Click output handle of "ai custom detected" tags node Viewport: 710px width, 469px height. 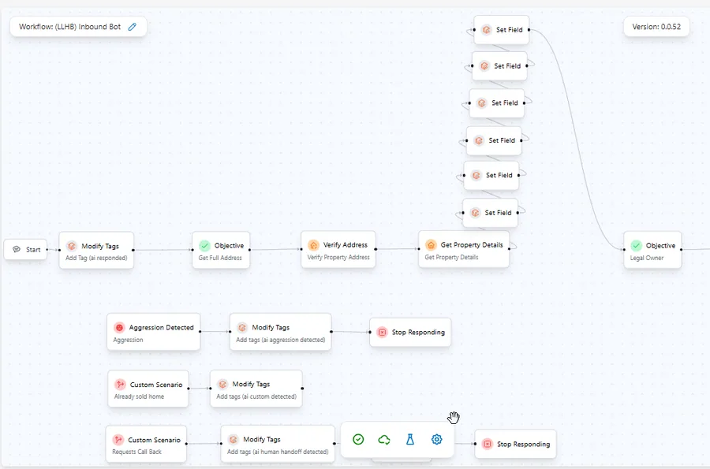[x=302, y=388]
